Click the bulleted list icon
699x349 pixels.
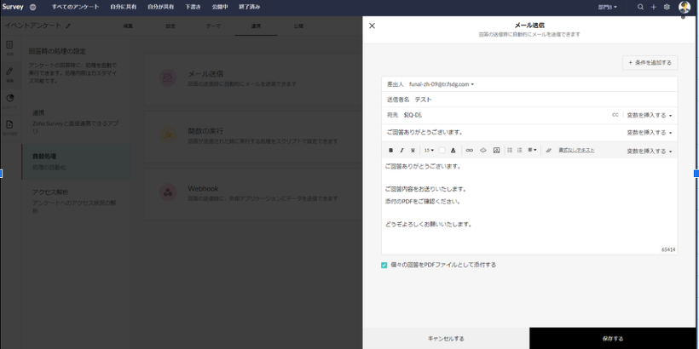click(510, 150)
